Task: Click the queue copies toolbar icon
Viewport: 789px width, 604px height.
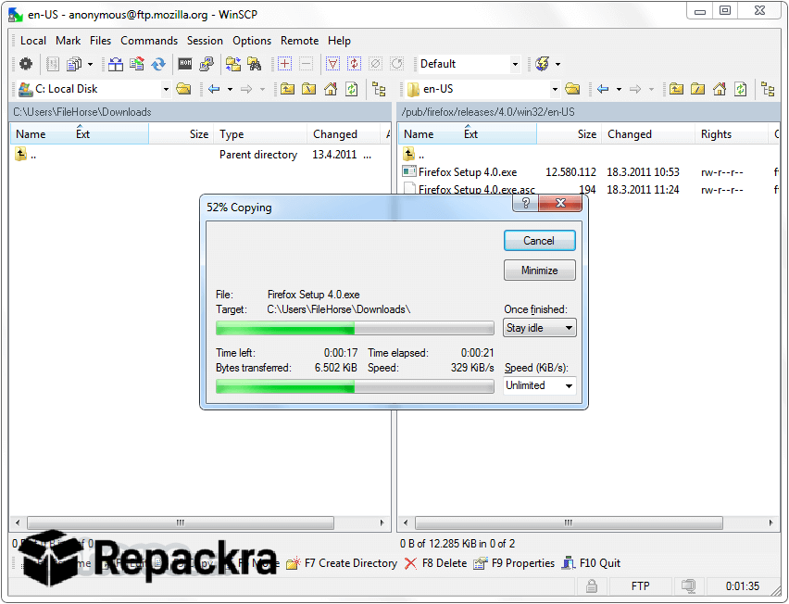Action: 74,64
